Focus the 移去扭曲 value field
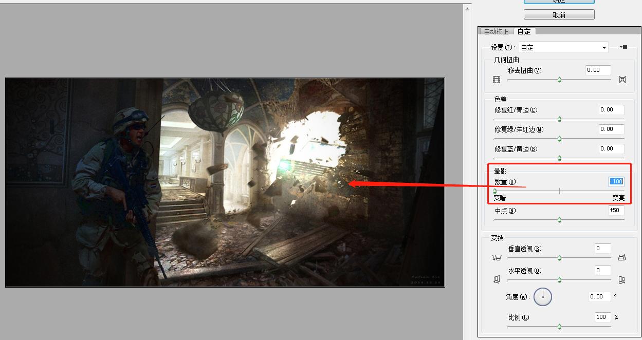This screenshot has width=642, height=340. 598,70
